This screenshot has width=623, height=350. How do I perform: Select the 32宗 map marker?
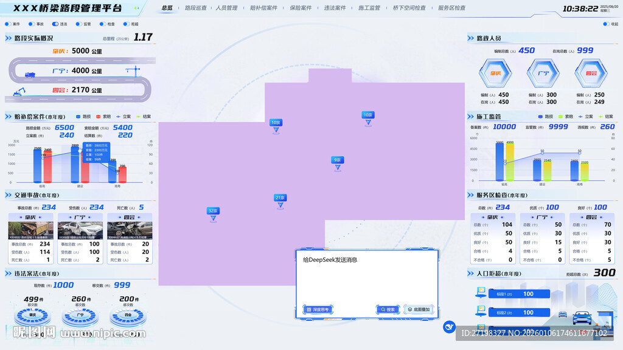pos(214,214)
